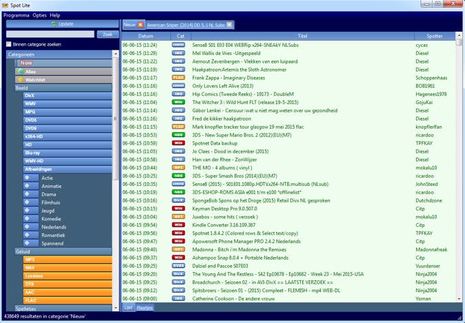Click the DVD5 icon for Dalziel and Pascoe row
This screenshot has width=465, height=323.
coord(178,266)
